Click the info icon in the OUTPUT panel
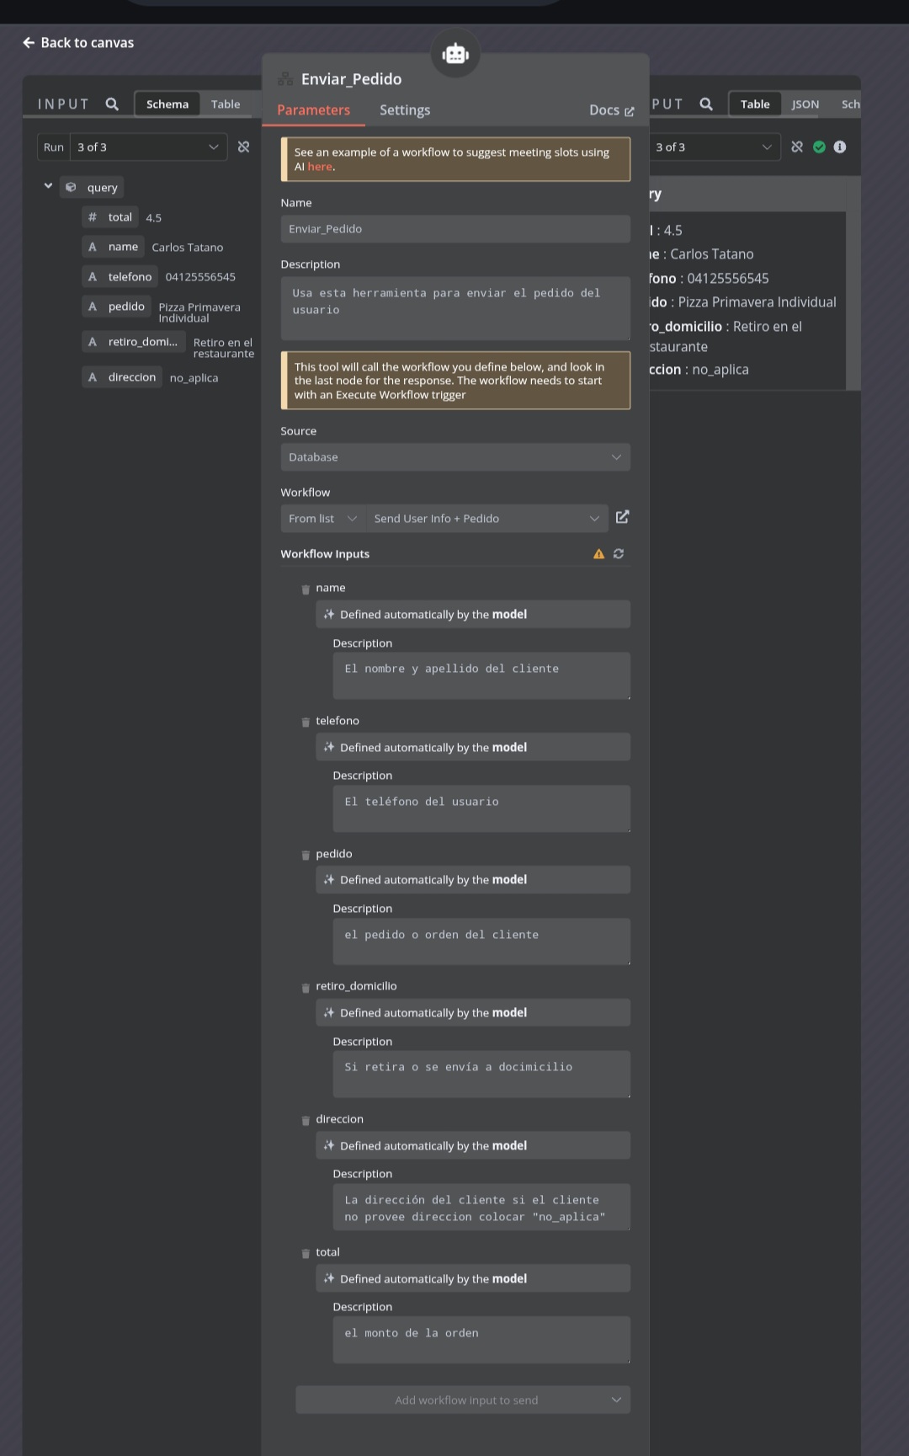The image size is (909, 1456). (840, 147)
